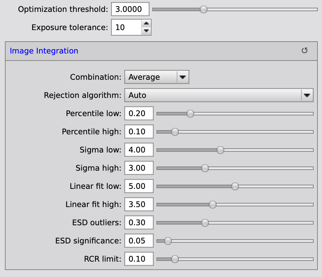Viewport: 322px width, 277px height.
Task: Click the Exposure tolerance value field
Action: [x=126, y=27]
